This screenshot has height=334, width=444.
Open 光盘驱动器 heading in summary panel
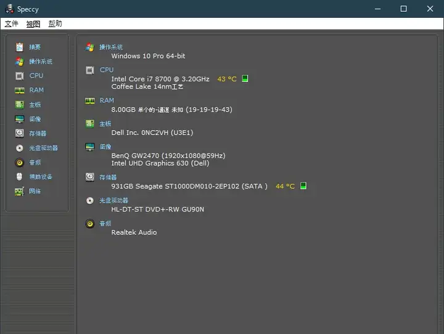(x=113, y=201)
